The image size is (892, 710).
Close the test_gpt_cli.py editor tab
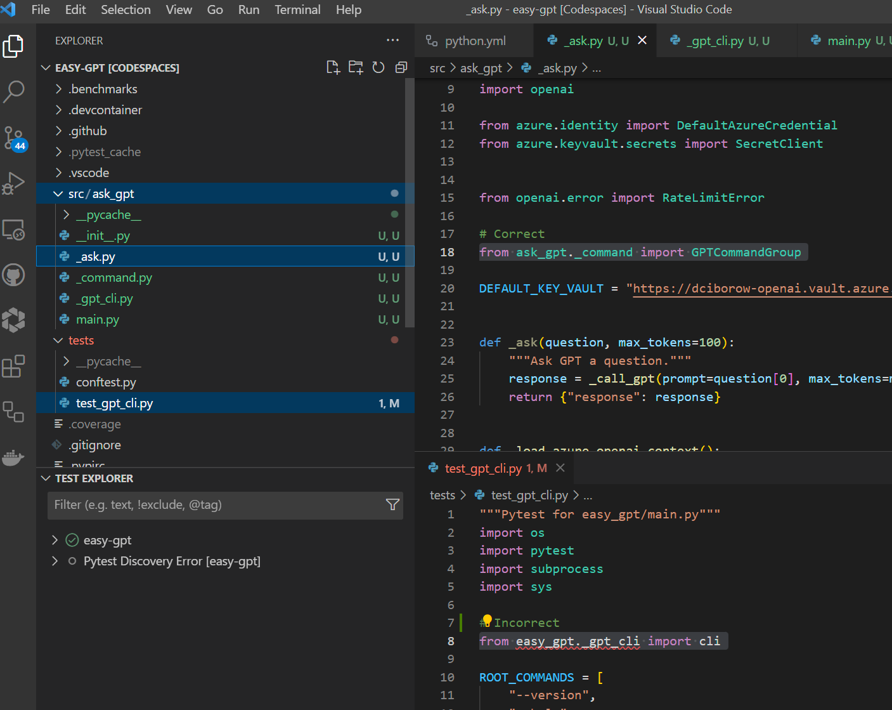point(560,468)
